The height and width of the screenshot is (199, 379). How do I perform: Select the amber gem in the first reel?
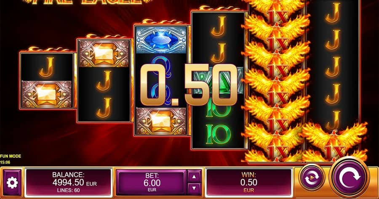(x=47, y=94)
